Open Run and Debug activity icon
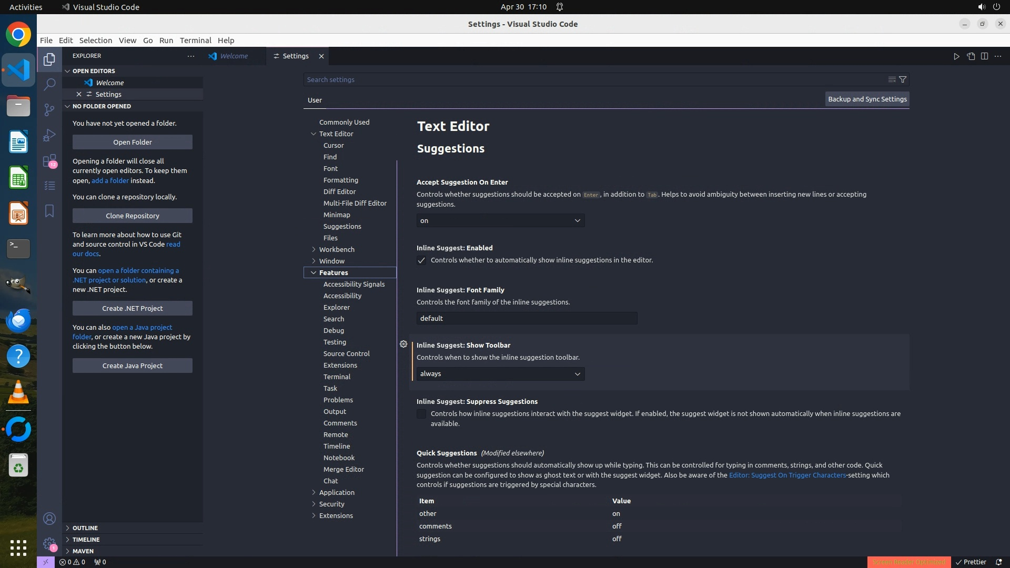 pyautogui.click(x=49, y=135)
